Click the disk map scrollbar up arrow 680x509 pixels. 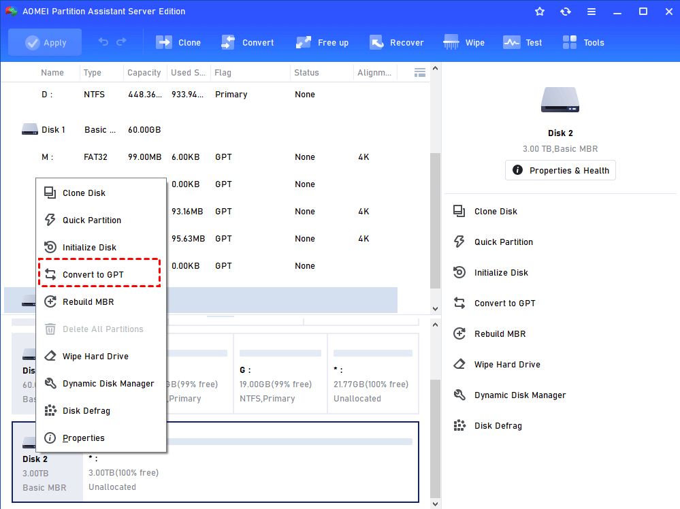[435, 325]
